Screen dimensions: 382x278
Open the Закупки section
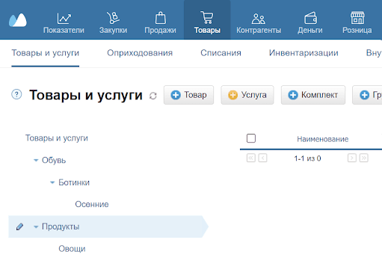pos(113,23)
